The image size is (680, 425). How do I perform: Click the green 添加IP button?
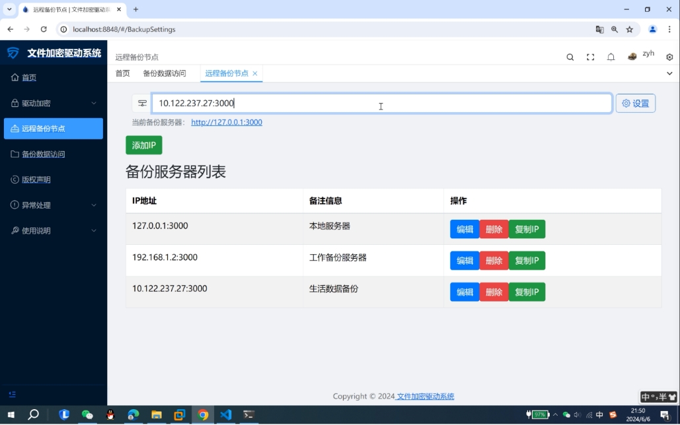(x=143, y=145)
